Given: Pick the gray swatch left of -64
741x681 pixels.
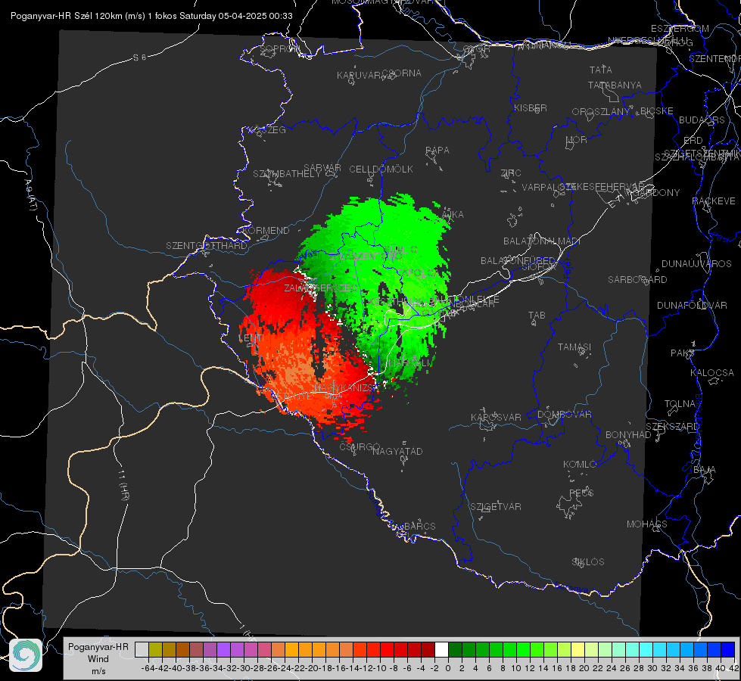Looking at the screenshot, I should [142, 649].
